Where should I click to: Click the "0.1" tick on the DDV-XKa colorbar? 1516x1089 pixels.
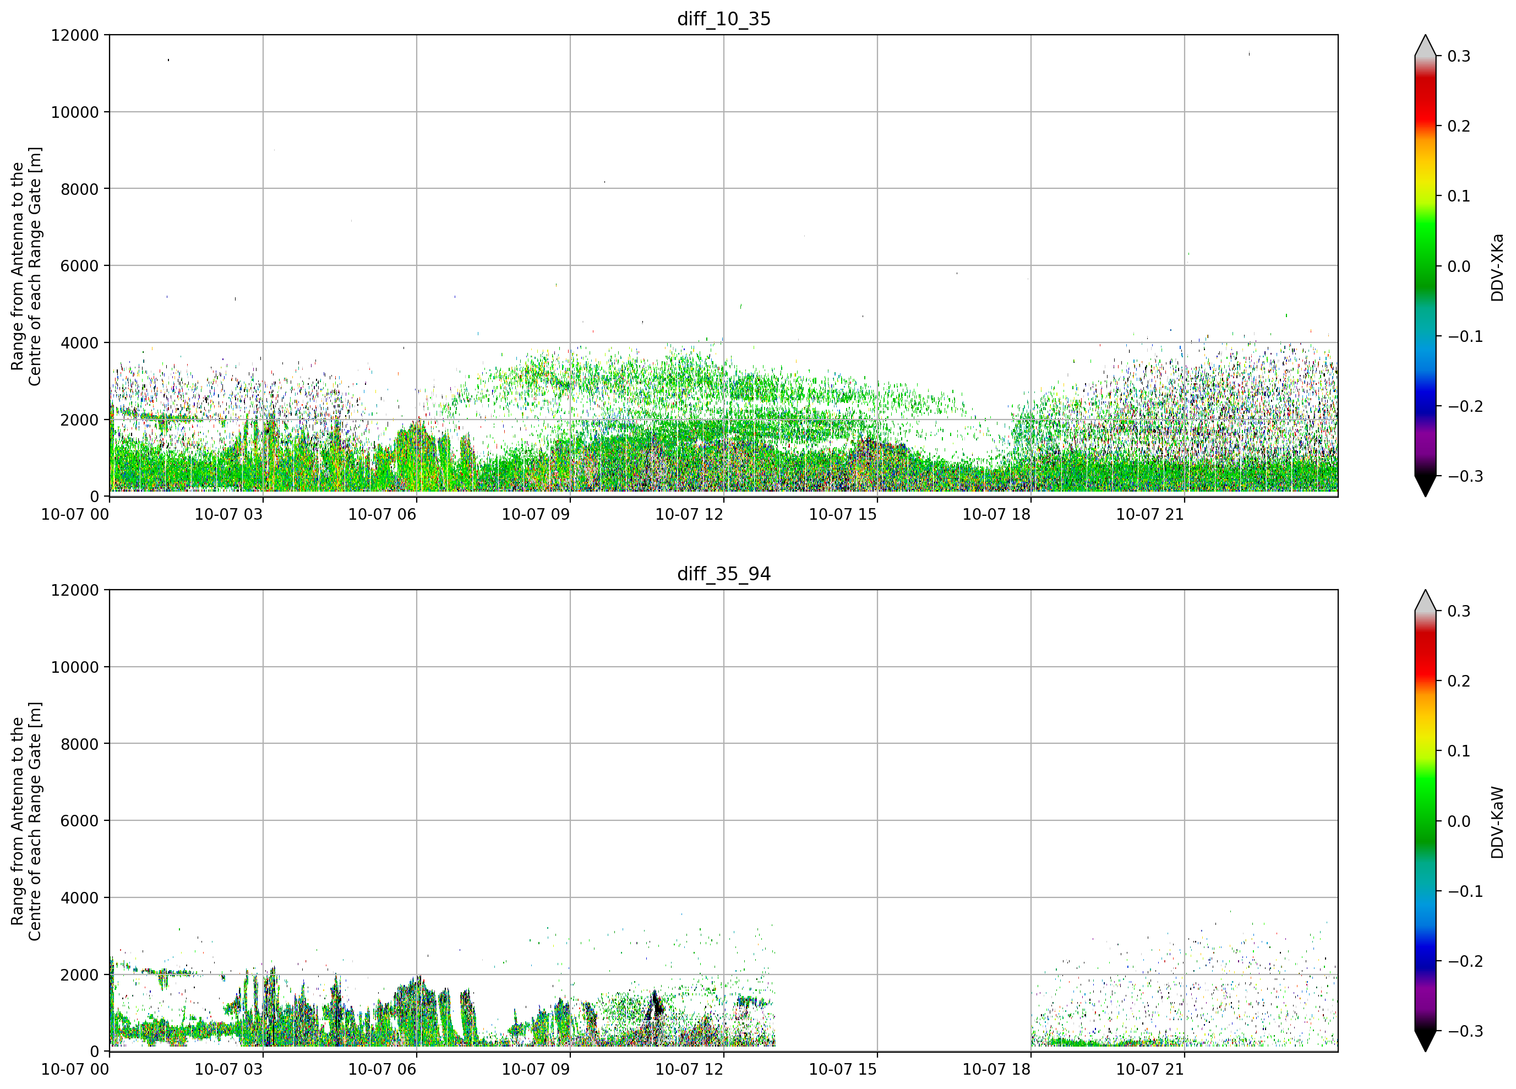(x=1459, y=196)
